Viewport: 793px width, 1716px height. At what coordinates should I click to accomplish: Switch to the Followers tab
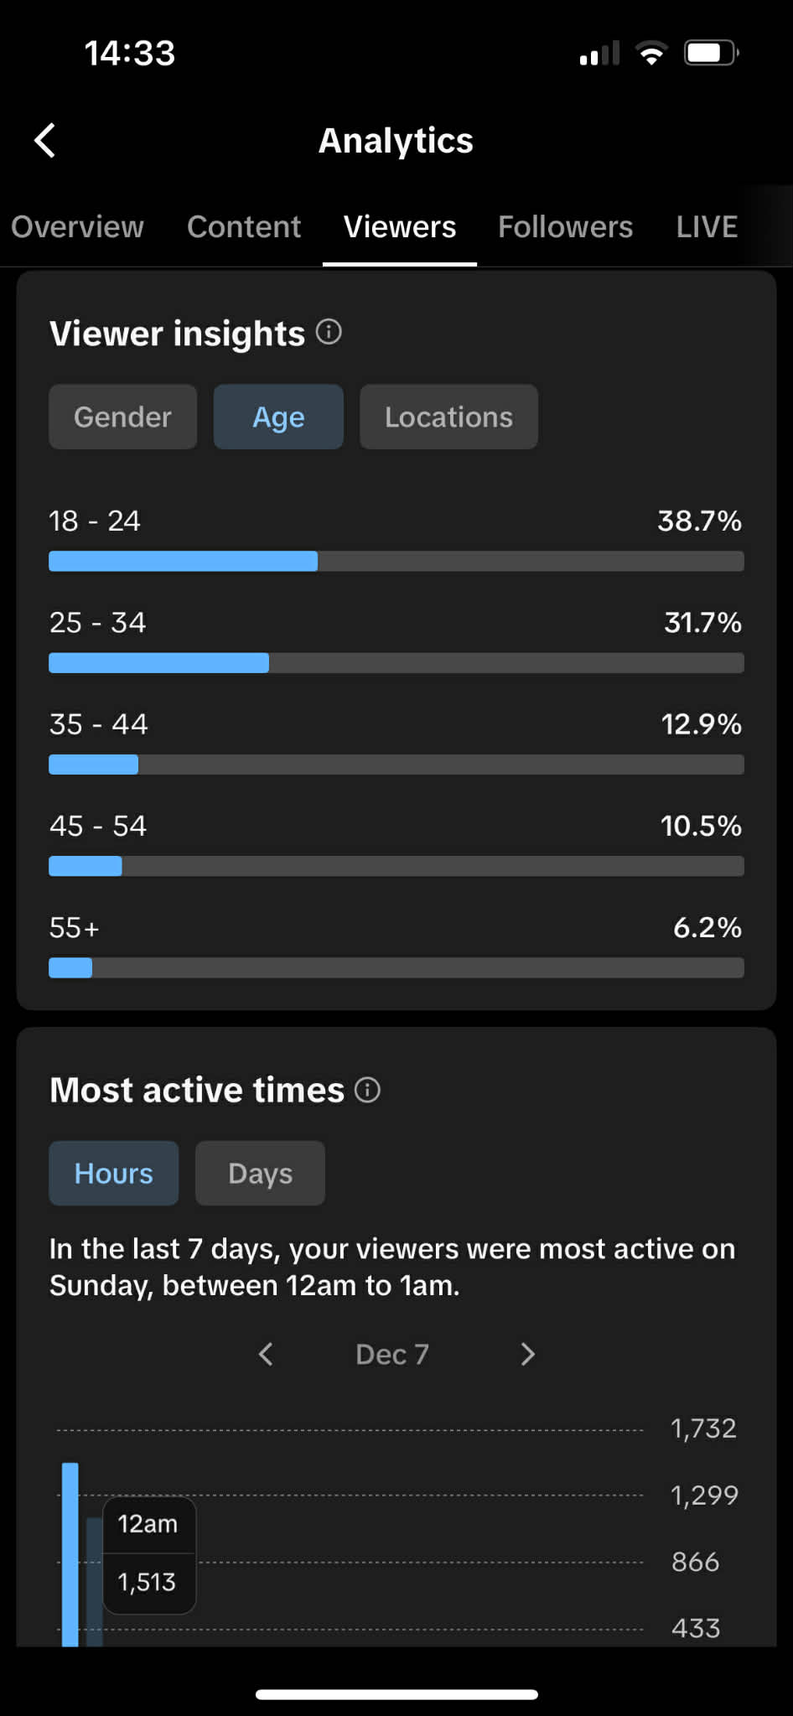565,226
